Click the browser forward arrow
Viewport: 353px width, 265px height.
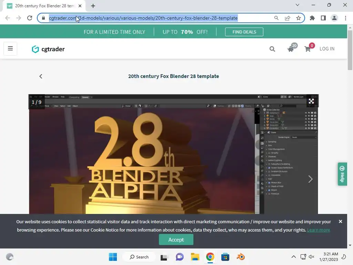[x=19, y=18]
